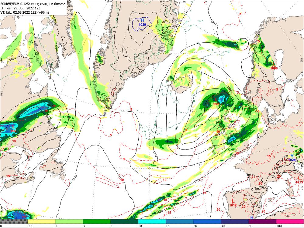This screenshot has width=304, height=228.
Task: Click the 'ECMWF/ECM 0.125: MSLP, 850T, 6h úrkoma' title
Action: [x=33, y=4]
